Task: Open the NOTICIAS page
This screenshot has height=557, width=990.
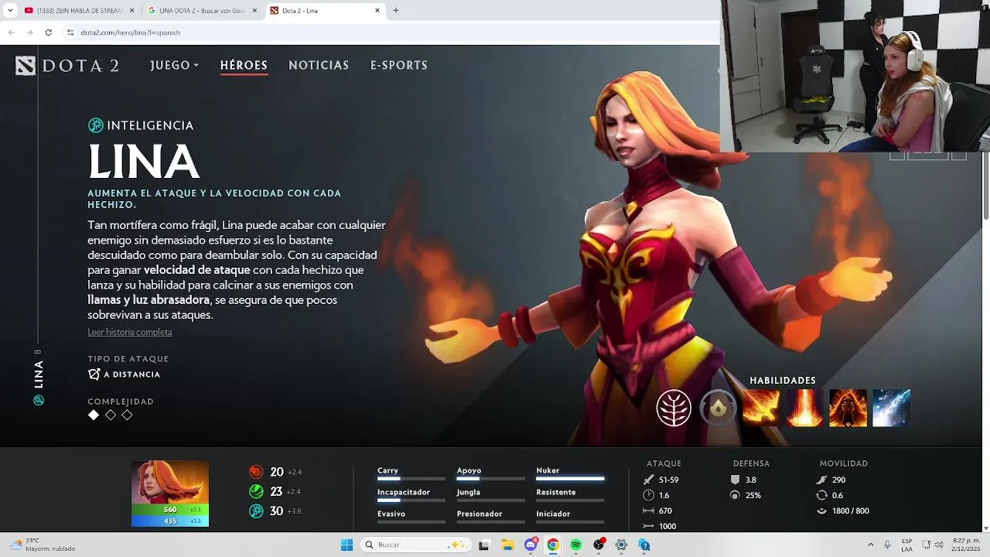Action: [x=319, y=66]
